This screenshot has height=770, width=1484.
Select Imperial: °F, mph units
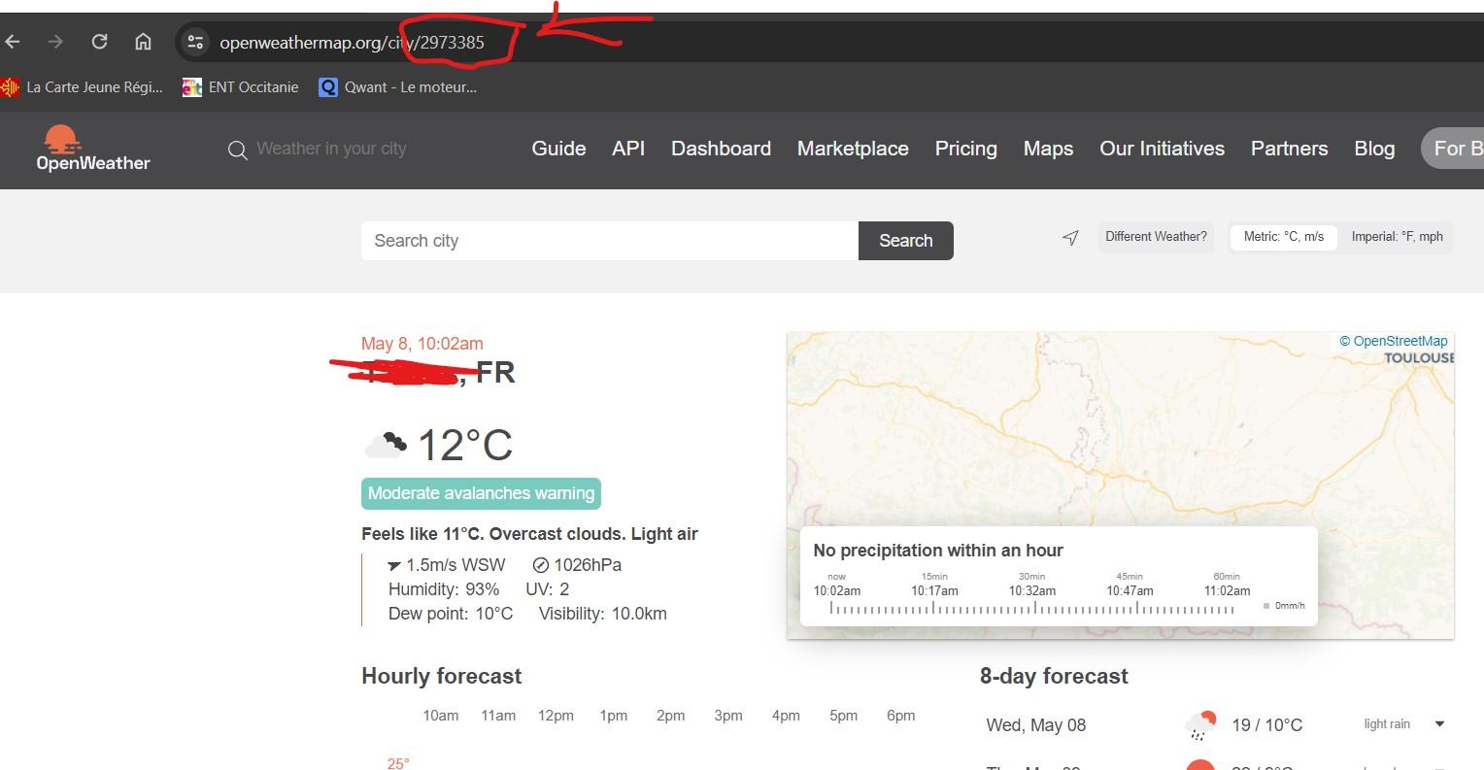(x=1397, y=237)
